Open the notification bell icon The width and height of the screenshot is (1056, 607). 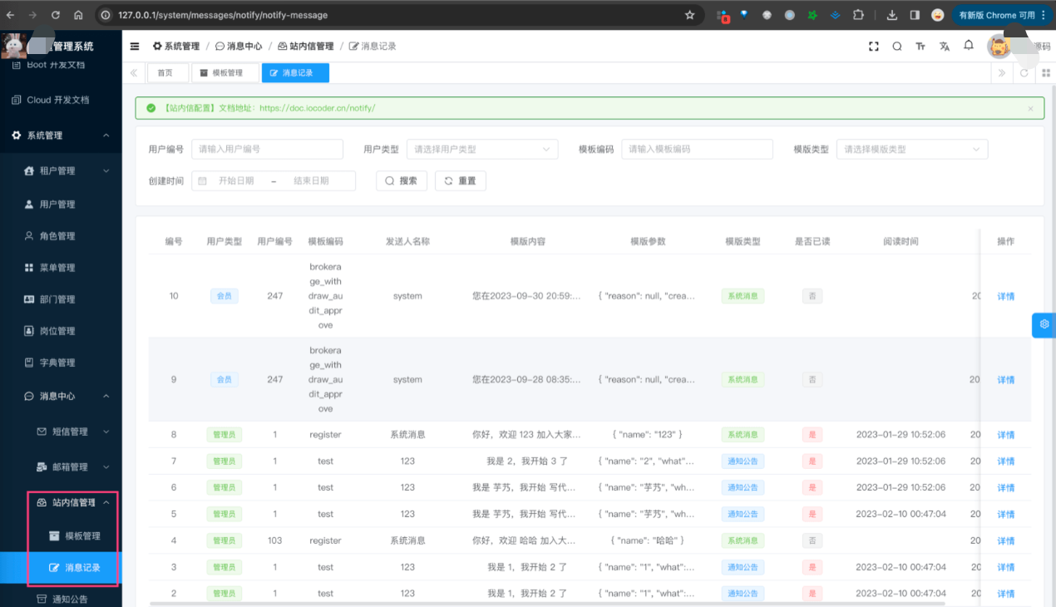(969, 46)
